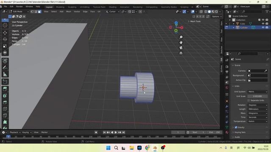Toggle Collection exclude checkbox in outliner
Viewport: 271px width, 152px height.
tap(259, 20)
